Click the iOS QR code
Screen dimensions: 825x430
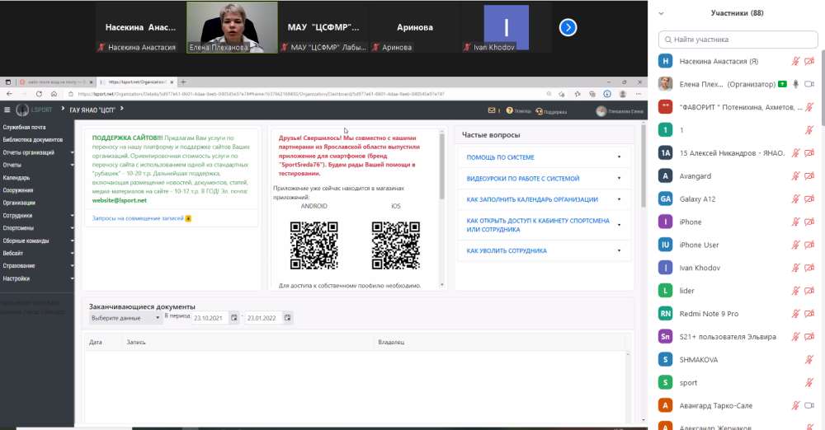click(396, 245)
